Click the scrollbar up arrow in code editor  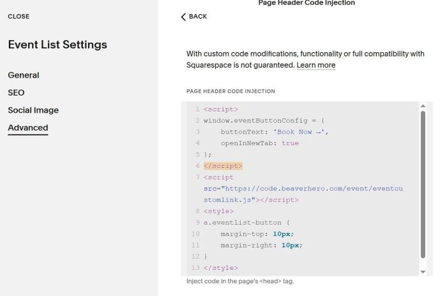coord(423,106)
